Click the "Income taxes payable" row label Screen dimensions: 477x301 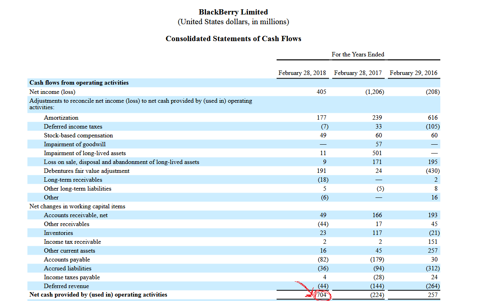tap(72, 277)
